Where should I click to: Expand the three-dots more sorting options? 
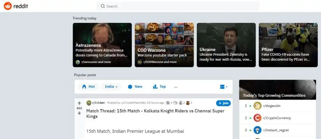pos(176,87)
